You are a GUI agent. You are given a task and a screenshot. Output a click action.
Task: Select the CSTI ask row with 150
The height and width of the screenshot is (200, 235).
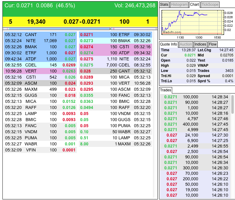[115, 47]
